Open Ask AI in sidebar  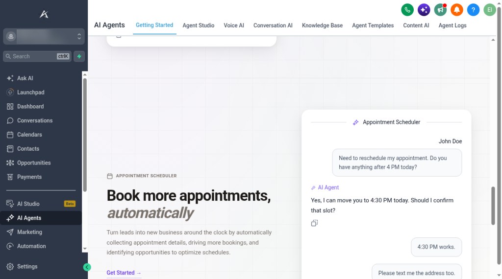tap(41, 78)
